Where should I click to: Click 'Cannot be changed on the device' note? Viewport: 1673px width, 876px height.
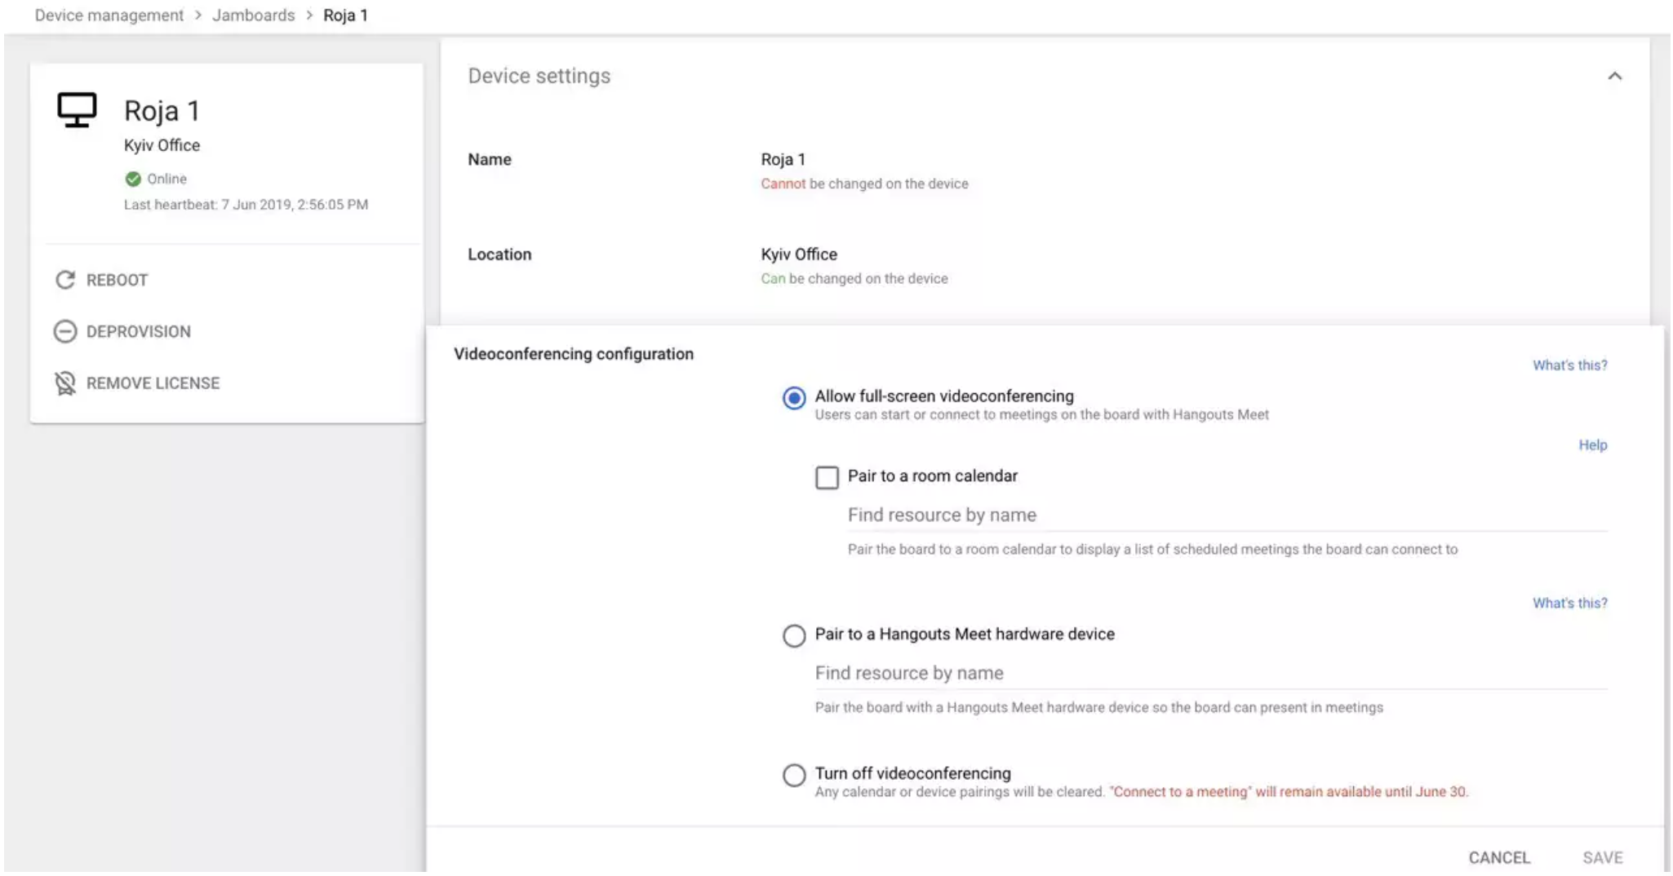[x=864, y=184]
